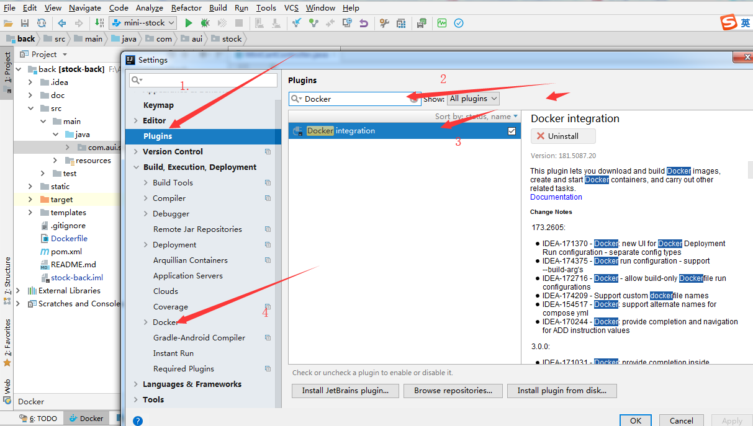753x426 pixels.
Task: Click the Show History clock icon
Action: click(347, 23)
